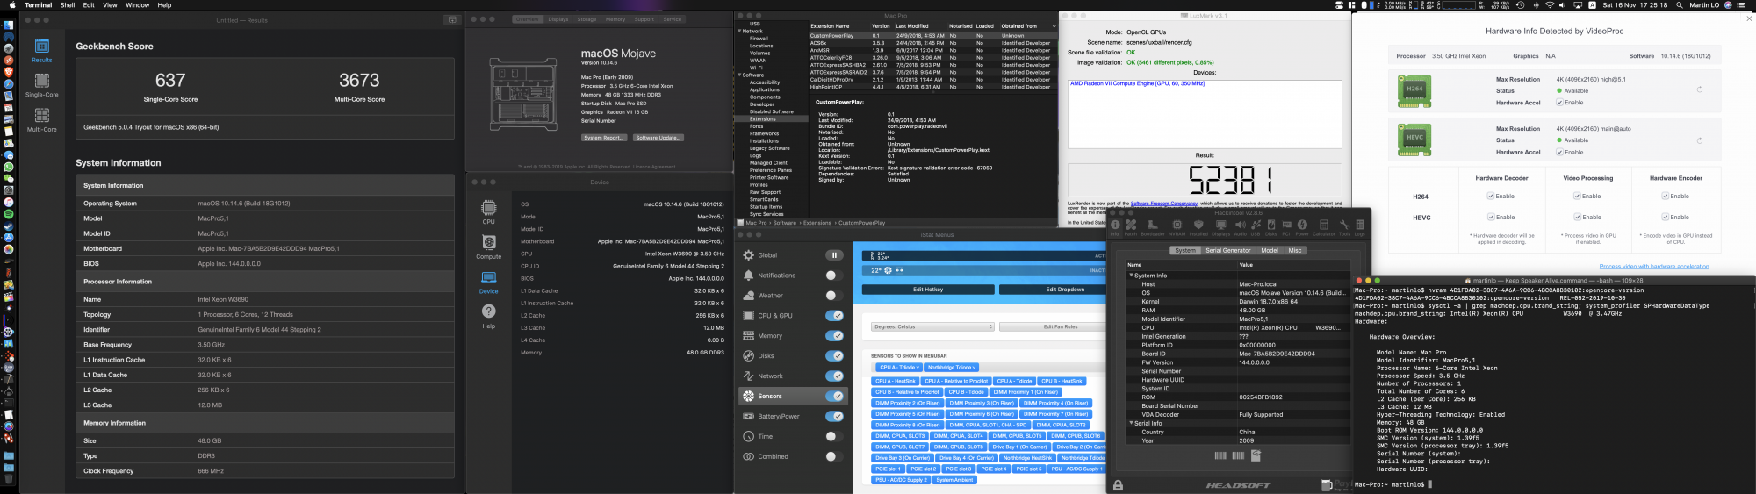The height and width of the screenshot is (494, 1756).
Task: Click System Ambient sensor tag
Action: point(955,480)
